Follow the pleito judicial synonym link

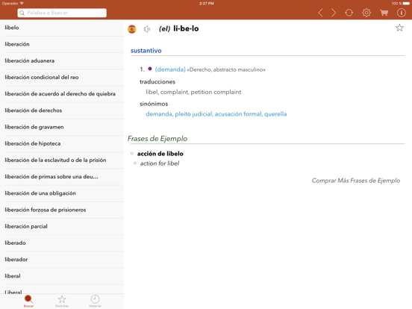tap(193, 114)
